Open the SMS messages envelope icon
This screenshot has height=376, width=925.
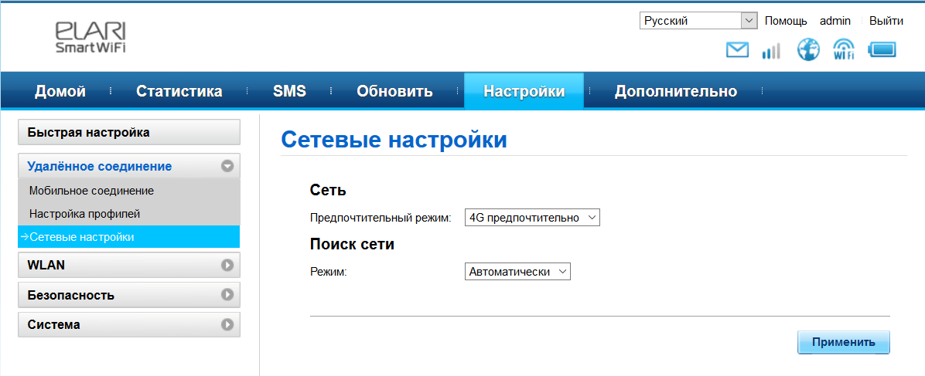(x=738, y=51)
